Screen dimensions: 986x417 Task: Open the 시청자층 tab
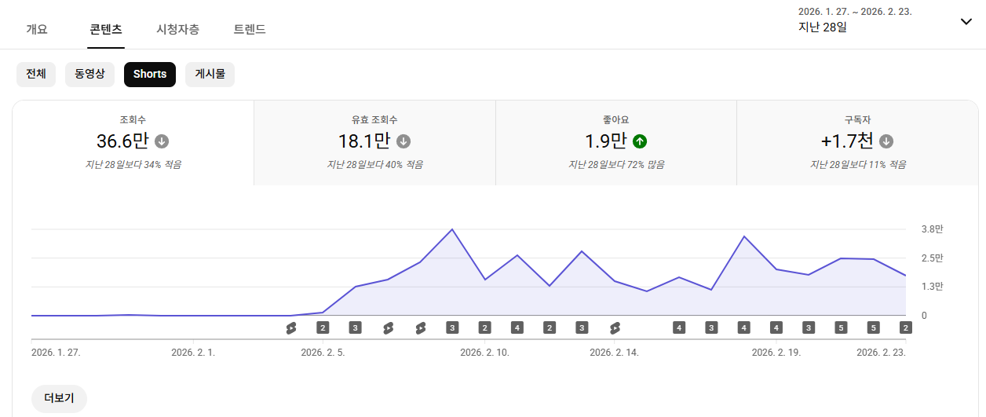pyautogui.click(x=177, y=29)
